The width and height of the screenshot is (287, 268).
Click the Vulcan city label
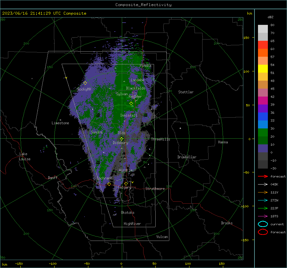click(162, 237)
